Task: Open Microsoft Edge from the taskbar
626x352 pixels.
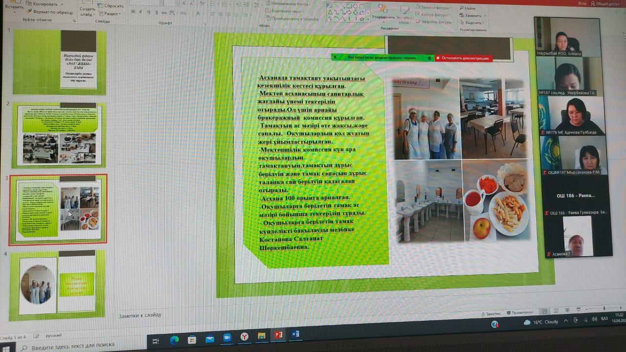Action: [174, 339]
